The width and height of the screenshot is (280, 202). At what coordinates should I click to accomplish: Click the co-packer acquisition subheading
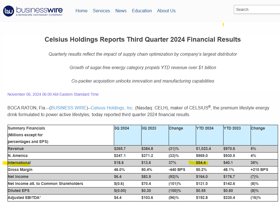tap(143, 81)
